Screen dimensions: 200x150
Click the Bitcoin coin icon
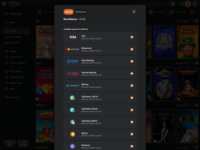tap(73, 134)
